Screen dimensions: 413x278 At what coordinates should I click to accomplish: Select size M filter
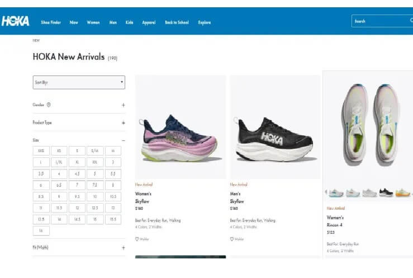[113, 150]
